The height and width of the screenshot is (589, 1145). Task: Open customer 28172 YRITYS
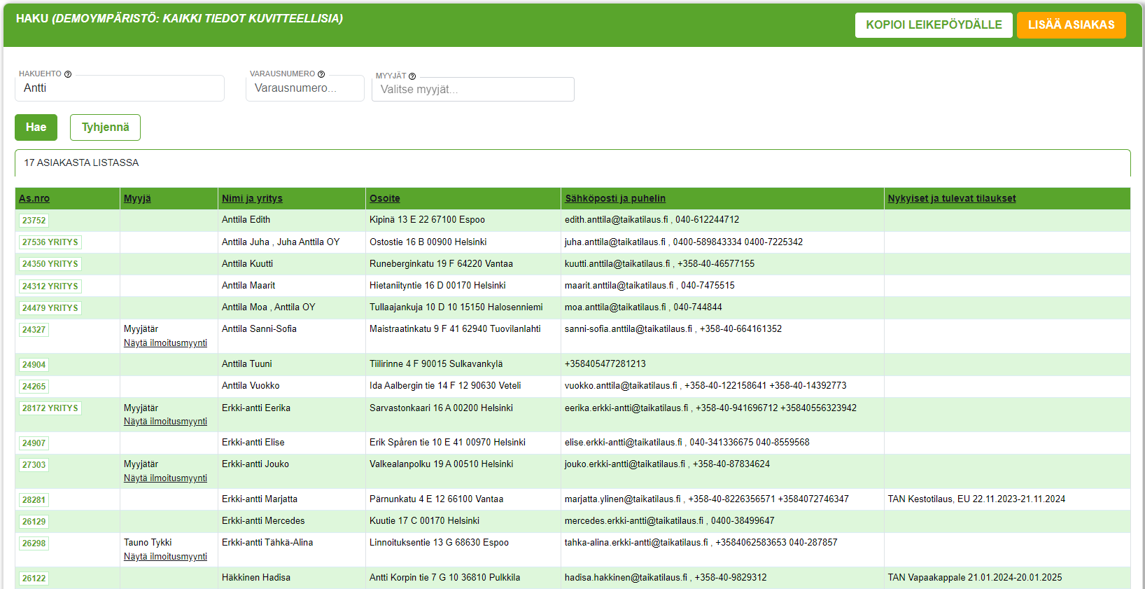(50, 408)
